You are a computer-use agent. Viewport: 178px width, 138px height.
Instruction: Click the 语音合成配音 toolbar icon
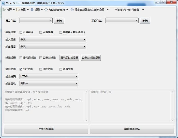(x=72, y=10)
